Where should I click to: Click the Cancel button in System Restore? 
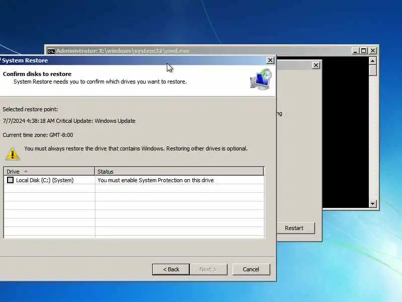(x=251, y=269)
